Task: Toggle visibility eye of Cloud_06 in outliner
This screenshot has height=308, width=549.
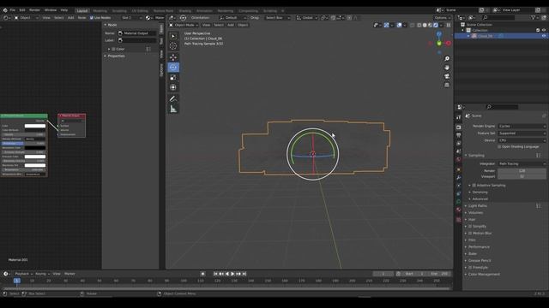Action: click(x=544, y=36)
